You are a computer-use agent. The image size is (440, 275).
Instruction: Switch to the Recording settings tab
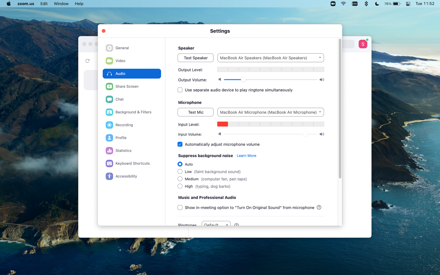click(x=132, y=125)
